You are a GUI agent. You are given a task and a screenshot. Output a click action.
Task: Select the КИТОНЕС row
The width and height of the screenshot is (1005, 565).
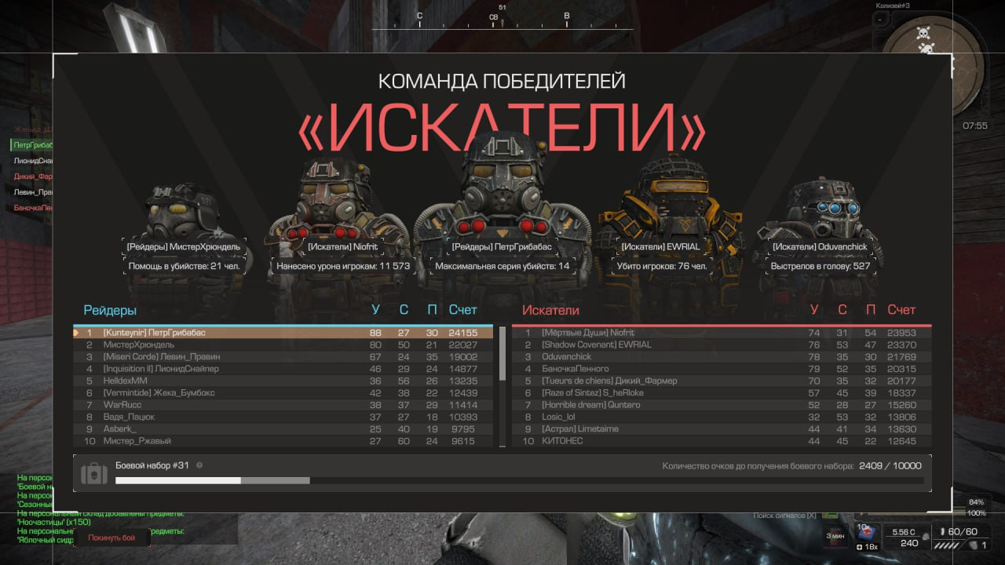tap(722, 441)
